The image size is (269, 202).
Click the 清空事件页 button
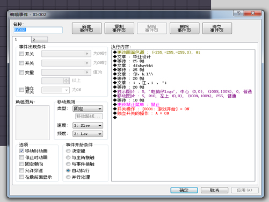[x=217, y=28]
